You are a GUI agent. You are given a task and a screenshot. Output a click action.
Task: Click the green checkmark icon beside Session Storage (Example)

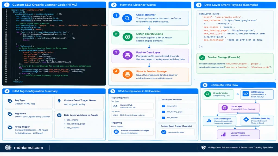(202, 58)
